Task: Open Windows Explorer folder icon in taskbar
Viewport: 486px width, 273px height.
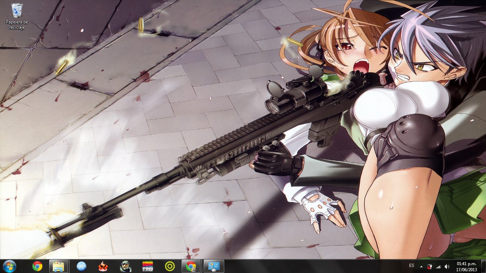Action: [58, 266]
